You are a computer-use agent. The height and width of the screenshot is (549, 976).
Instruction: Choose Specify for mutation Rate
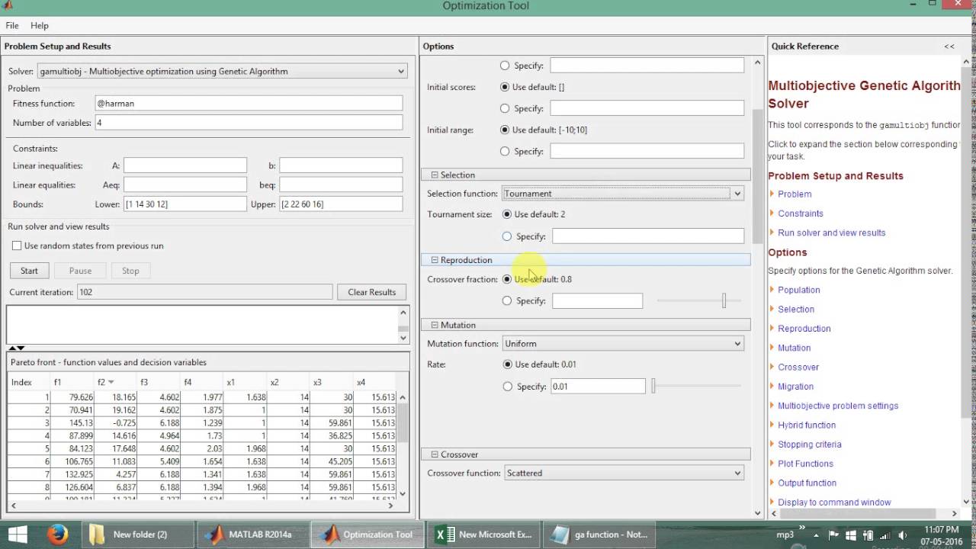pos(507,387)
